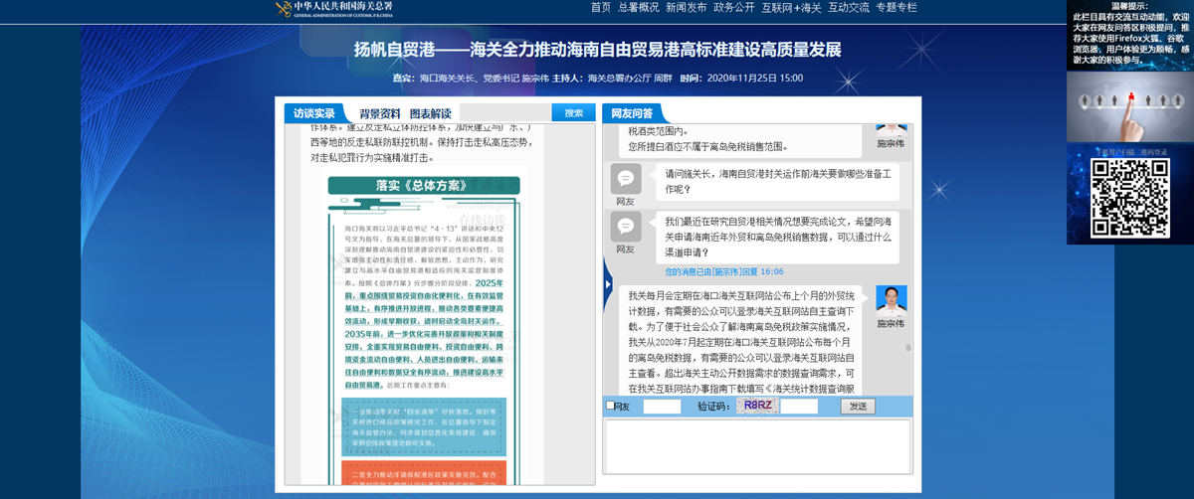Image resolution: width=1194 pixels, height=499 pixels.
Task: Click the 发送 send button
Action: pyautogui.click(x=858, y=406)
